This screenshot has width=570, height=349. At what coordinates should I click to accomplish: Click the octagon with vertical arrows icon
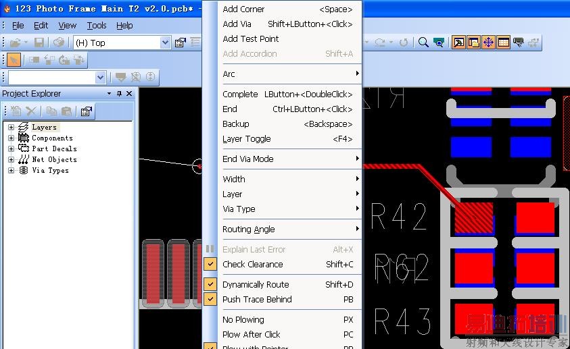tap(151, 77)
